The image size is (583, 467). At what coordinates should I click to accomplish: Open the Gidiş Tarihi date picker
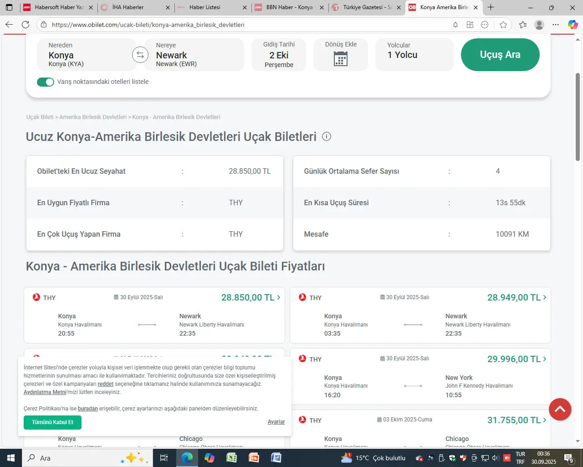pos(279,55)
